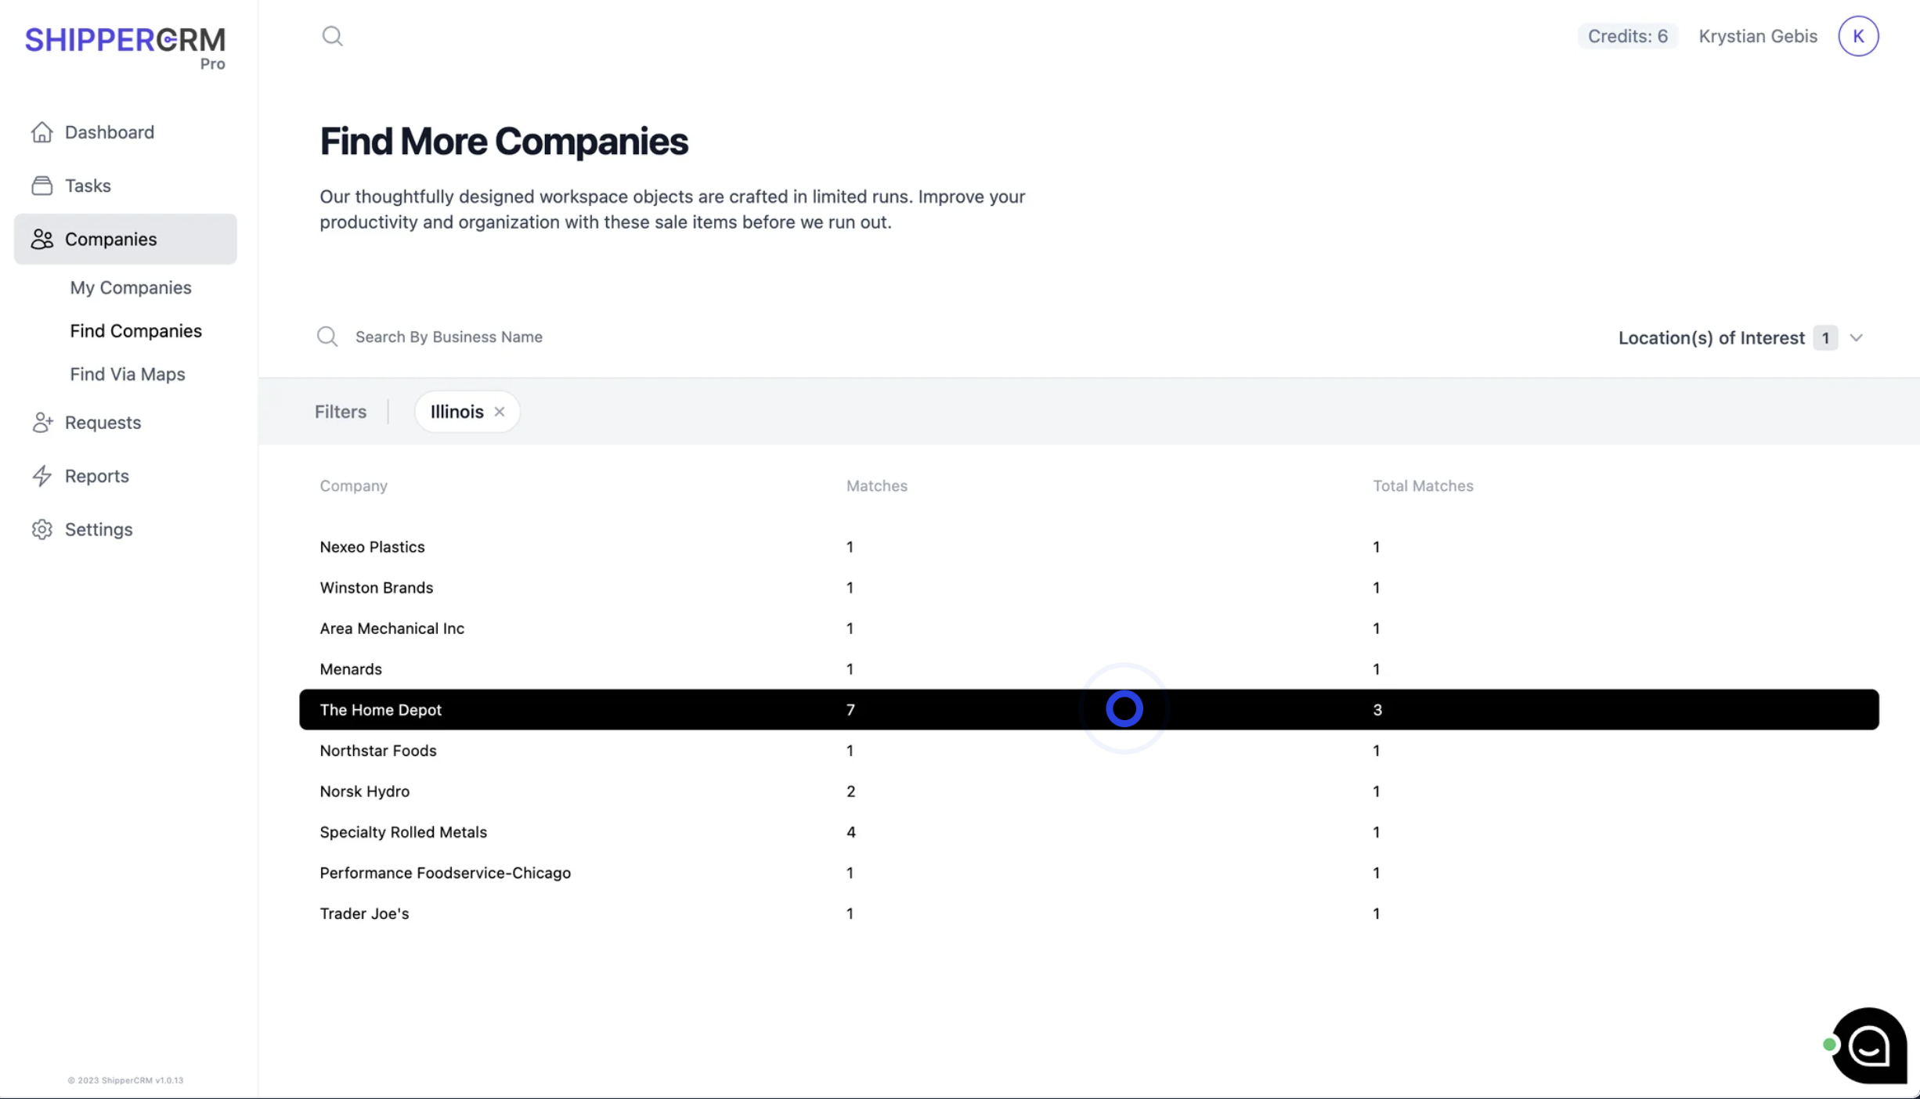Open the Nexeo Plastics company row

[x=372, y=547]
